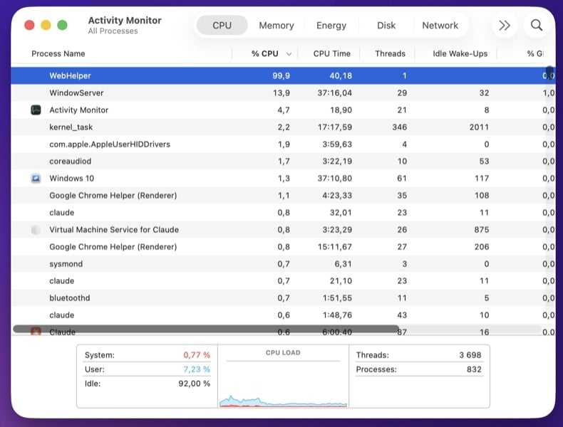This screenshot has height=427, width=563.
Task: Click the 99,9 CPU value for WebHelper
Action: [281, 75]
